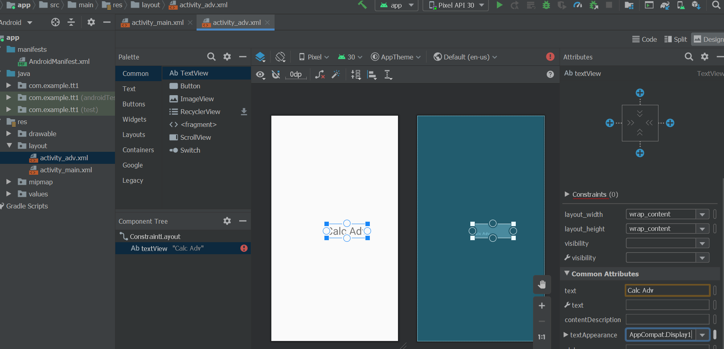
Task: Switch to the Split view
Action: [675, 39]
